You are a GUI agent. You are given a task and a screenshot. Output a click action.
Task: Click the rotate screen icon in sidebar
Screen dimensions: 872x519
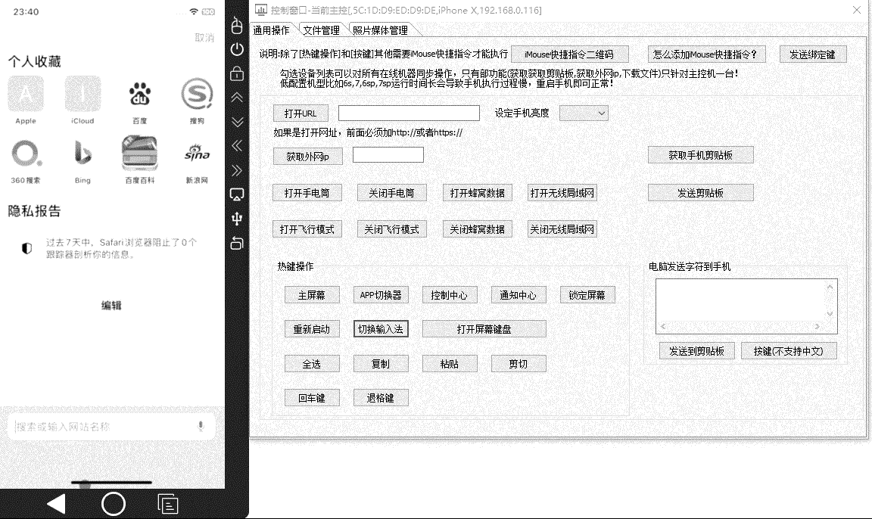pyautogui.click(x=237, y=243)
